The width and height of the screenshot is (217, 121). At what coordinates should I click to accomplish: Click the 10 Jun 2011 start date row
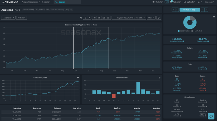click(16, 115)
